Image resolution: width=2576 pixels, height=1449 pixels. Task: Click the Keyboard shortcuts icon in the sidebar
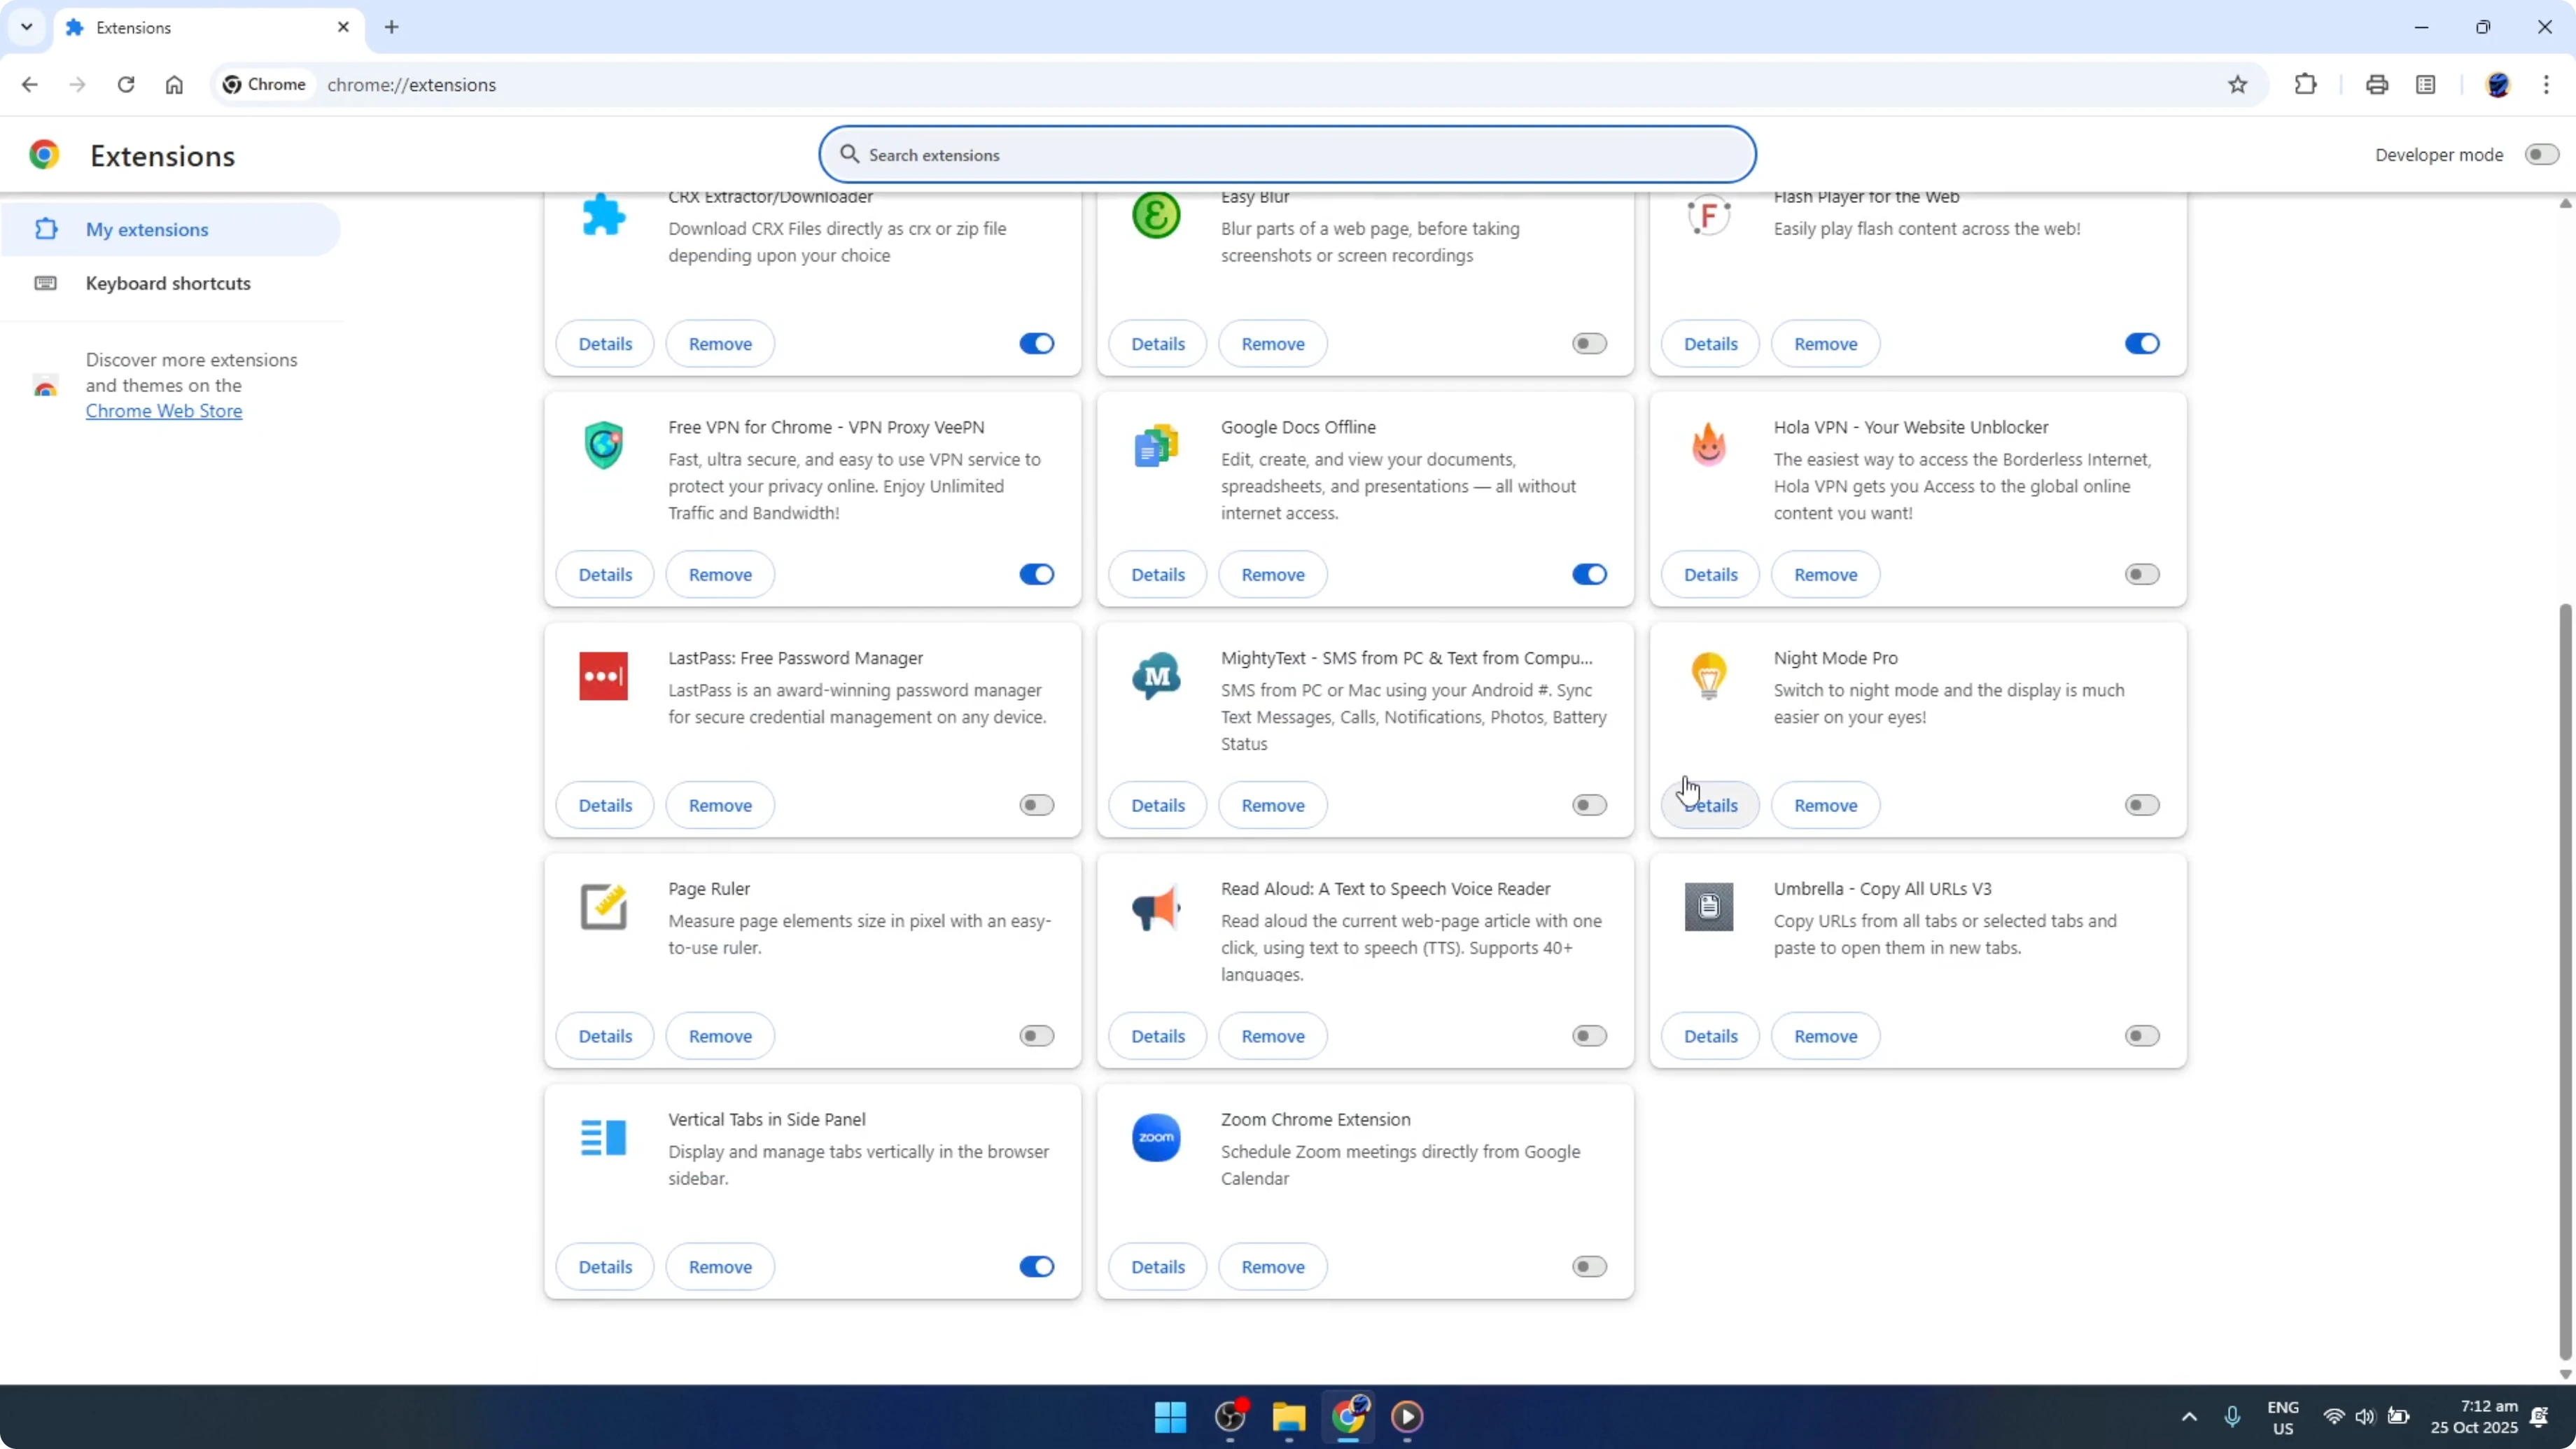46,283
